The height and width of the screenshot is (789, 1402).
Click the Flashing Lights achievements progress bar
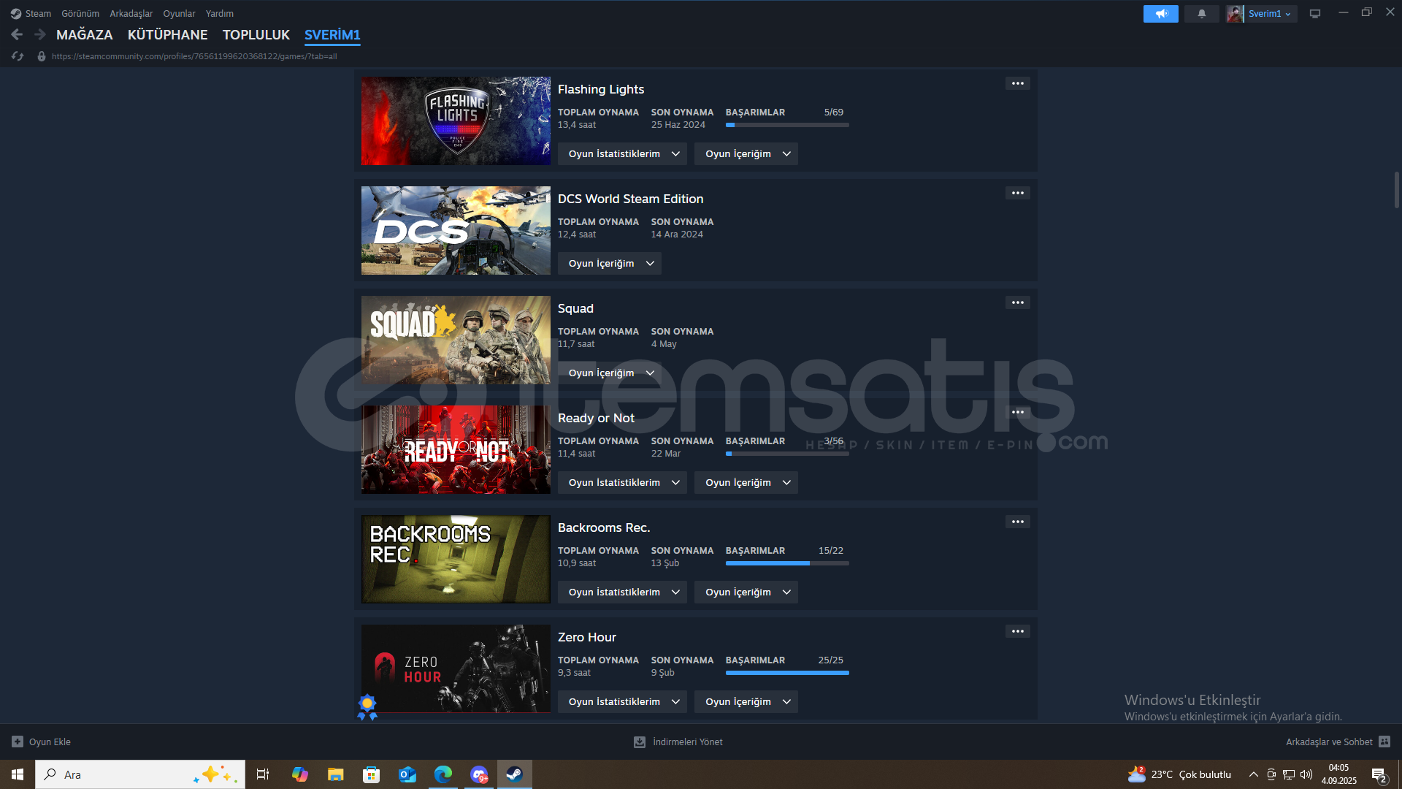[x=787, y=125]
